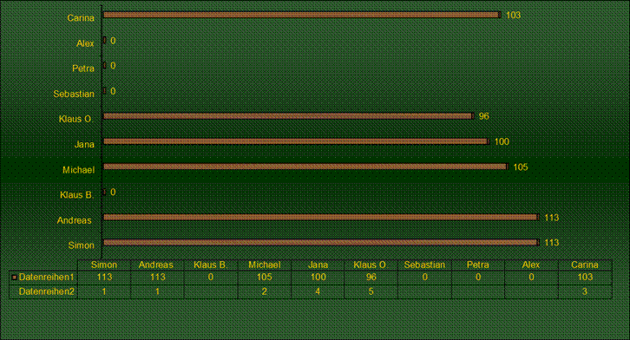
Task: Click Klaus O.'s Datenreihen2 cell showing 5
Action: 371,291
